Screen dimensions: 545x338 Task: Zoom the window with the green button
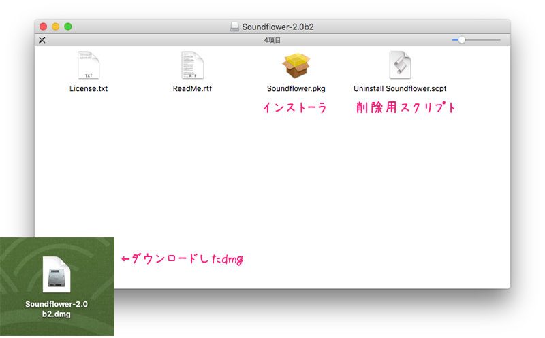68,27
